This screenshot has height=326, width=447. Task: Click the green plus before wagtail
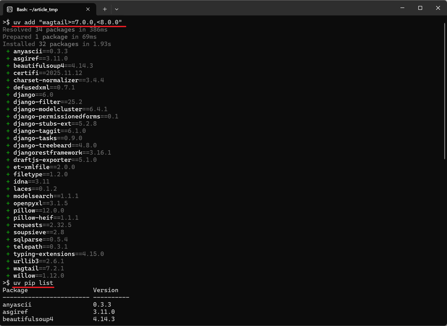(8, 268)
